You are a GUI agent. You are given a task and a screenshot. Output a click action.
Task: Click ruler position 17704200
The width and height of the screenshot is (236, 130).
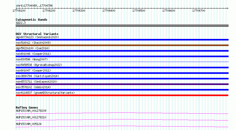click(x=49, y=11)
